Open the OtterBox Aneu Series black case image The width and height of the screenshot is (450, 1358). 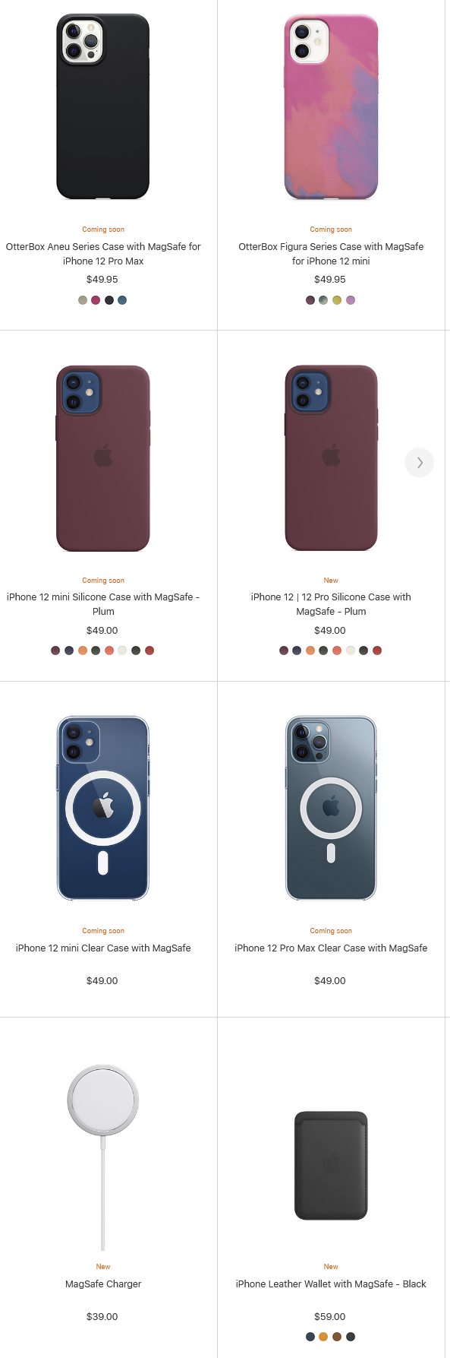point(103,106)
